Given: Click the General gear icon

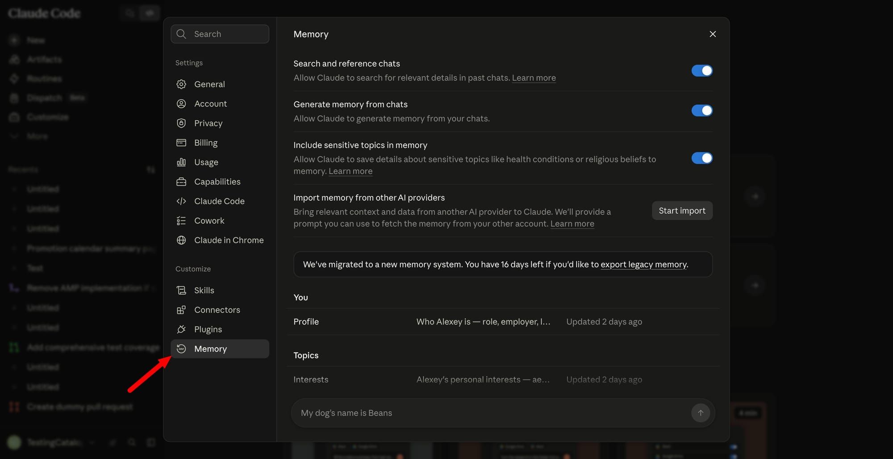Looking at the screenshot, I should point(181,84).
